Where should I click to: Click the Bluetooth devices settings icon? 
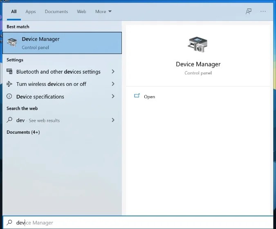pyautogui.click(x=9, y=71)
